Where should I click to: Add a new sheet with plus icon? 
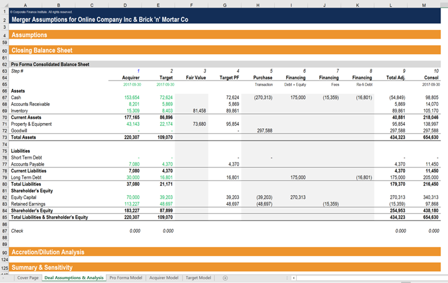[x=225, y=278]
